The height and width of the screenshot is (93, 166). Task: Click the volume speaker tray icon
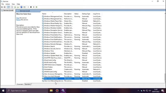click(x=150, y=91)
